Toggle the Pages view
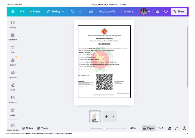The height and width of the screenshot is (138, 195). pyautogui.click(x=149, y=128)
